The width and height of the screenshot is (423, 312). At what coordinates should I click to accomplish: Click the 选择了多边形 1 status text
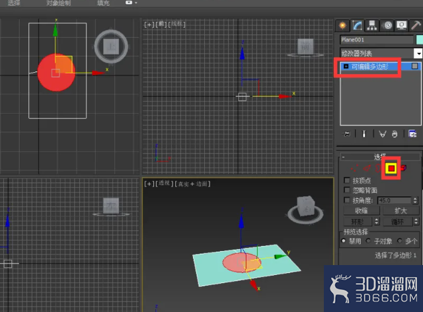(395, 255)
